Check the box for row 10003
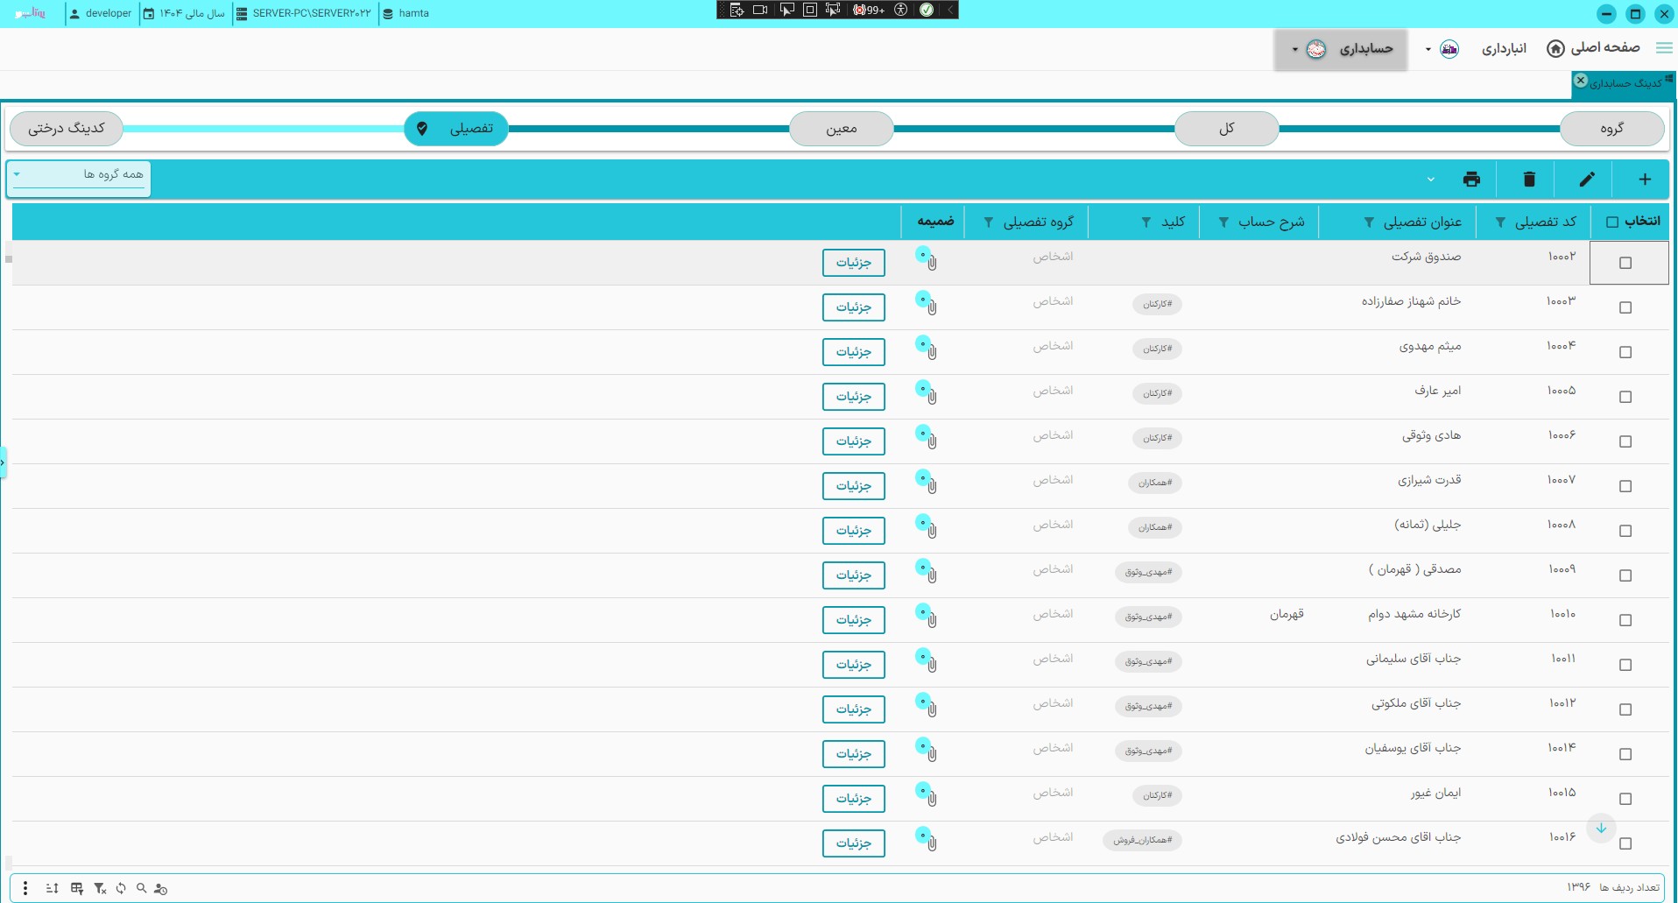 (x=1625, y=307)
